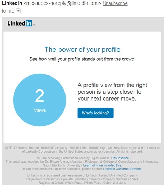Viewport: 167px width, 188px height.
Task: Click the Registered Office Wilton Plaza address line
Action: pos(82,183)
